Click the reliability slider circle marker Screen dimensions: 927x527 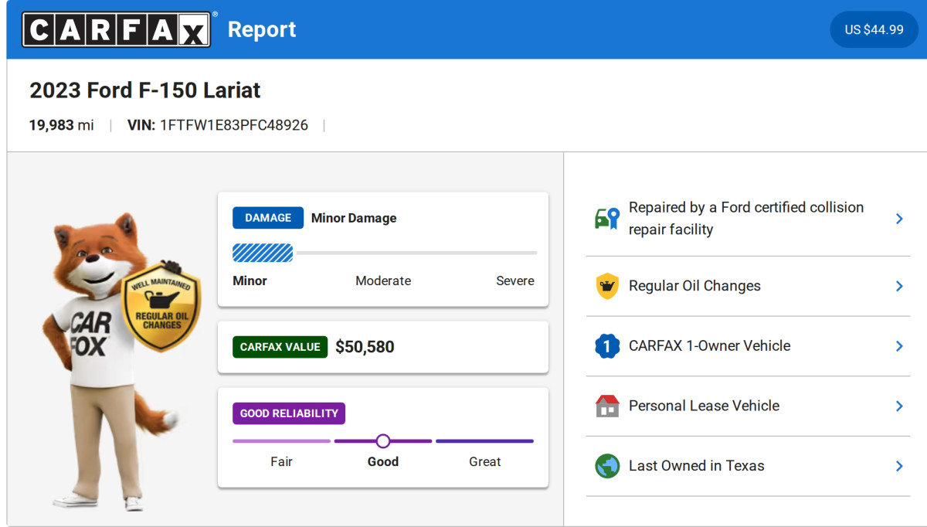tap(382, 441)
